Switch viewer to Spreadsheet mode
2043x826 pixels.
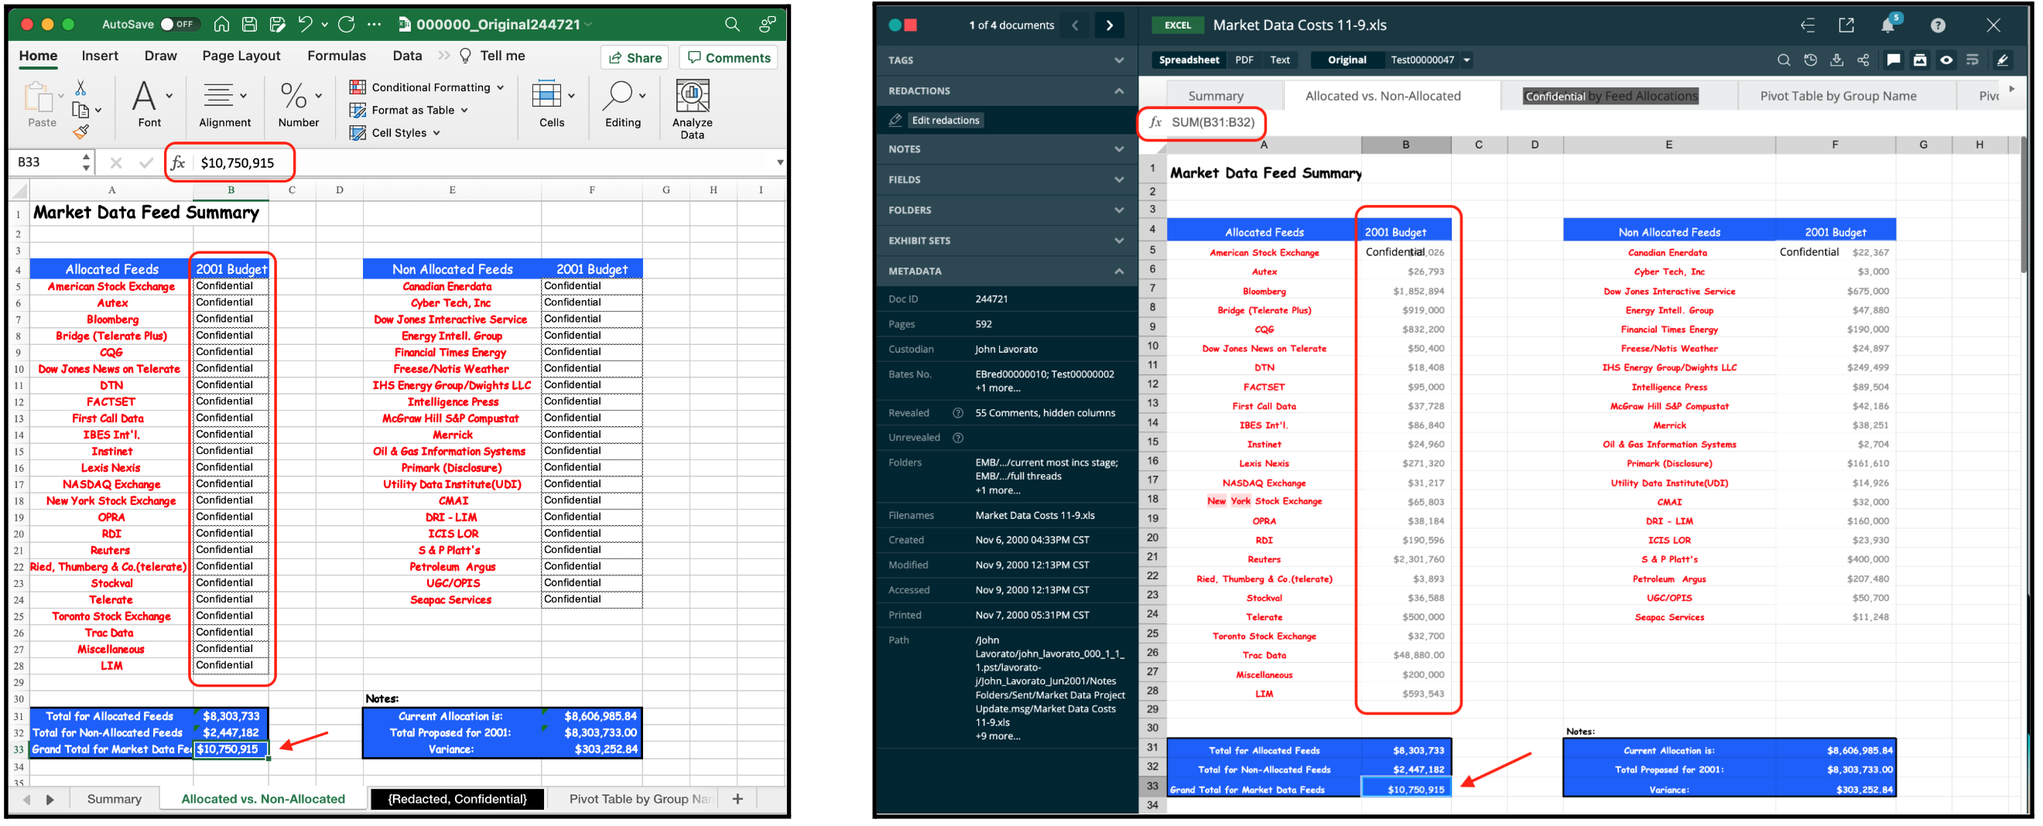pos(1188,60)
